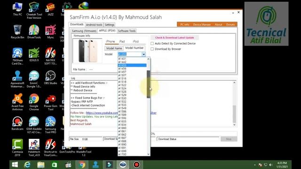The height and width of the screenshot is (169, 301).
Task: Open Device Manager from orange bar
Action: pos(202,24)
